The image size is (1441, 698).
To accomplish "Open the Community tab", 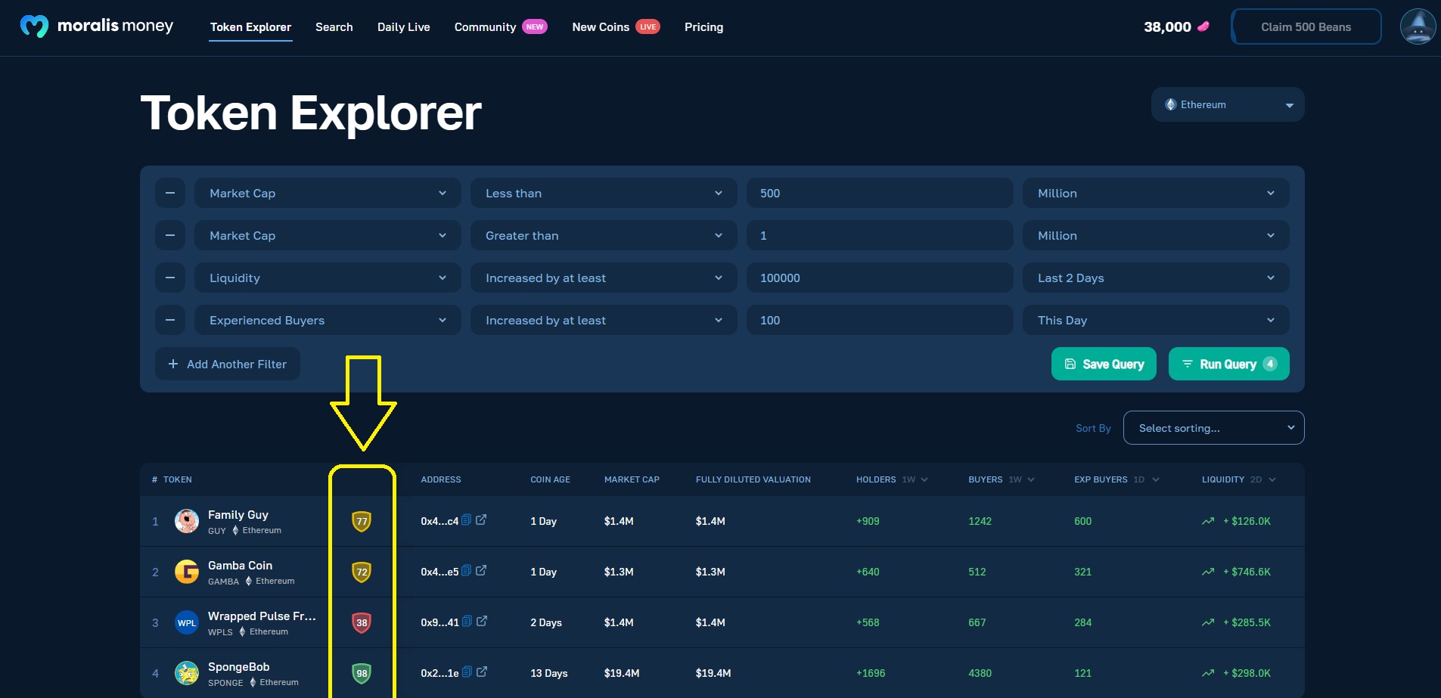I will click(501, 27).
